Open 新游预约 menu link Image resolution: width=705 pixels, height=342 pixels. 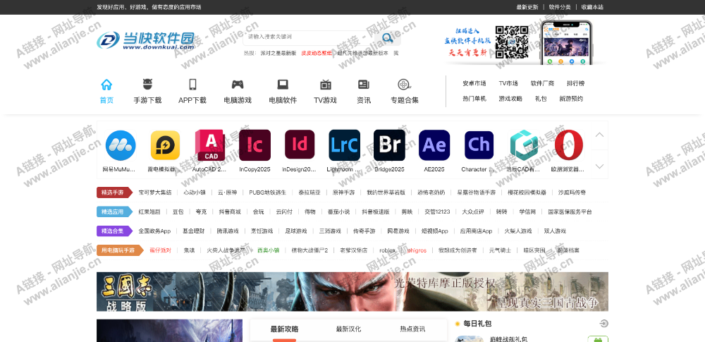[x=571, y=99]
